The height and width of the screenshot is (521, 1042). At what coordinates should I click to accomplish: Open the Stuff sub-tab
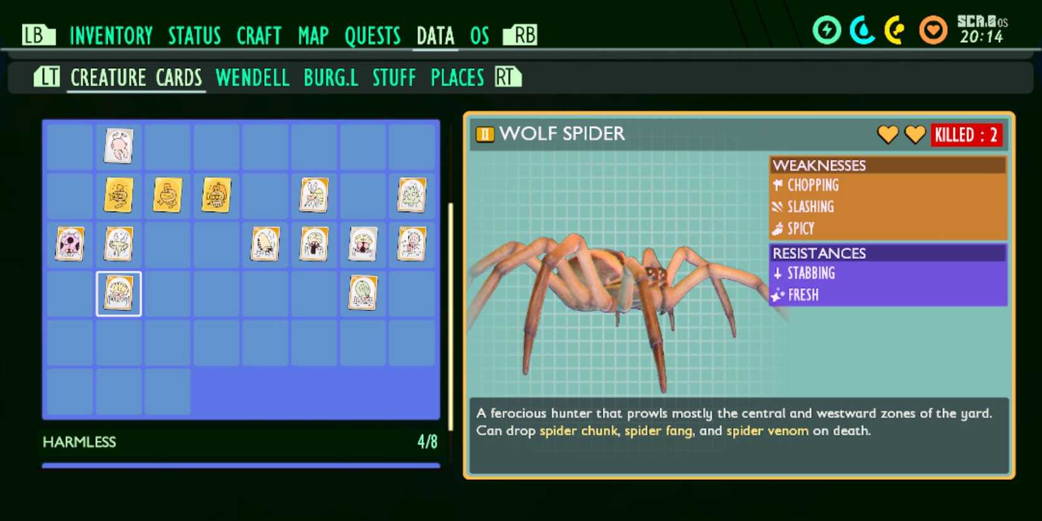(394, 78)
